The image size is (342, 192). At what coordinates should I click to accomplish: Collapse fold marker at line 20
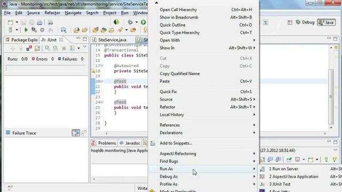(x=102, y=82)
